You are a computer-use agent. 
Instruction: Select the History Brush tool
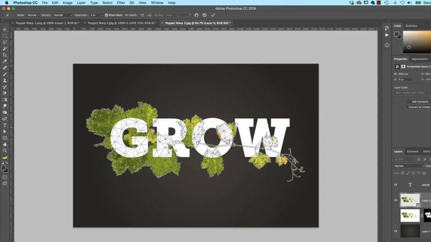click(5, 87)
